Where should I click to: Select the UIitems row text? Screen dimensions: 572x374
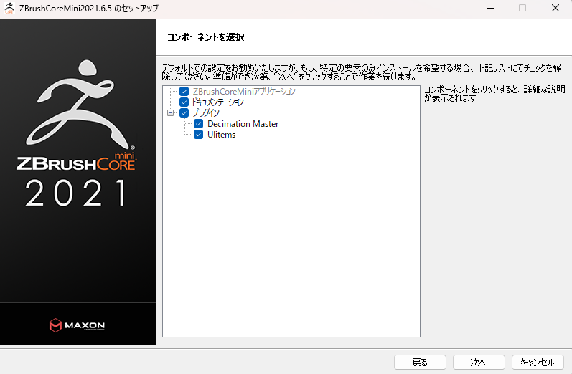pos(222,135)
